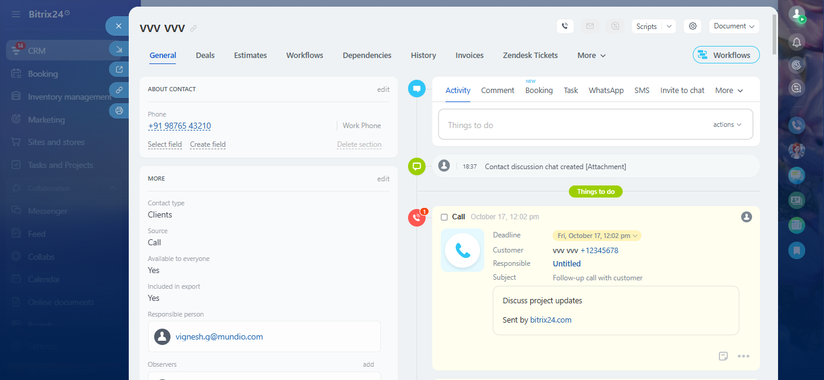The image size is (824, 380).
Task: Open the Document dropdown
Action: [x=734, y=26]
